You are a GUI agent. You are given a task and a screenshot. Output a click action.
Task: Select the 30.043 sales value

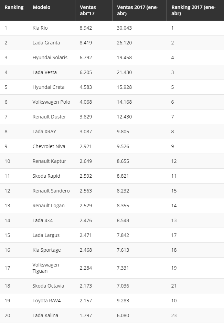pyautogui.click(x=124, y=28)
